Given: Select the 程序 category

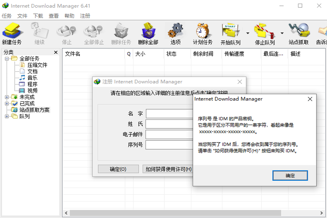Looking at the screenshot, I should 32,84.
